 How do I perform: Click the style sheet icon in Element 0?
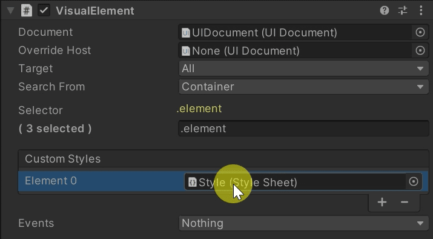point(193,182)
